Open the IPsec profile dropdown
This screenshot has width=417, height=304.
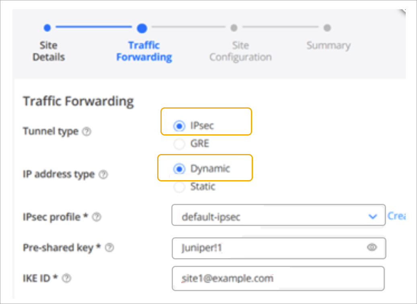point(273,217)
